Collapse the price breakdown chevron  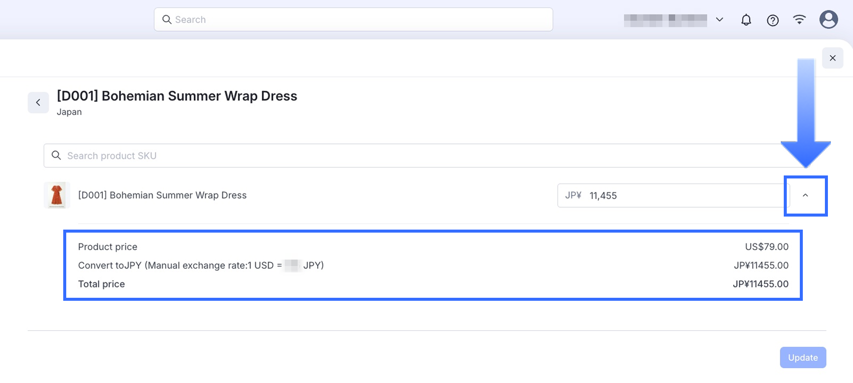805,196
